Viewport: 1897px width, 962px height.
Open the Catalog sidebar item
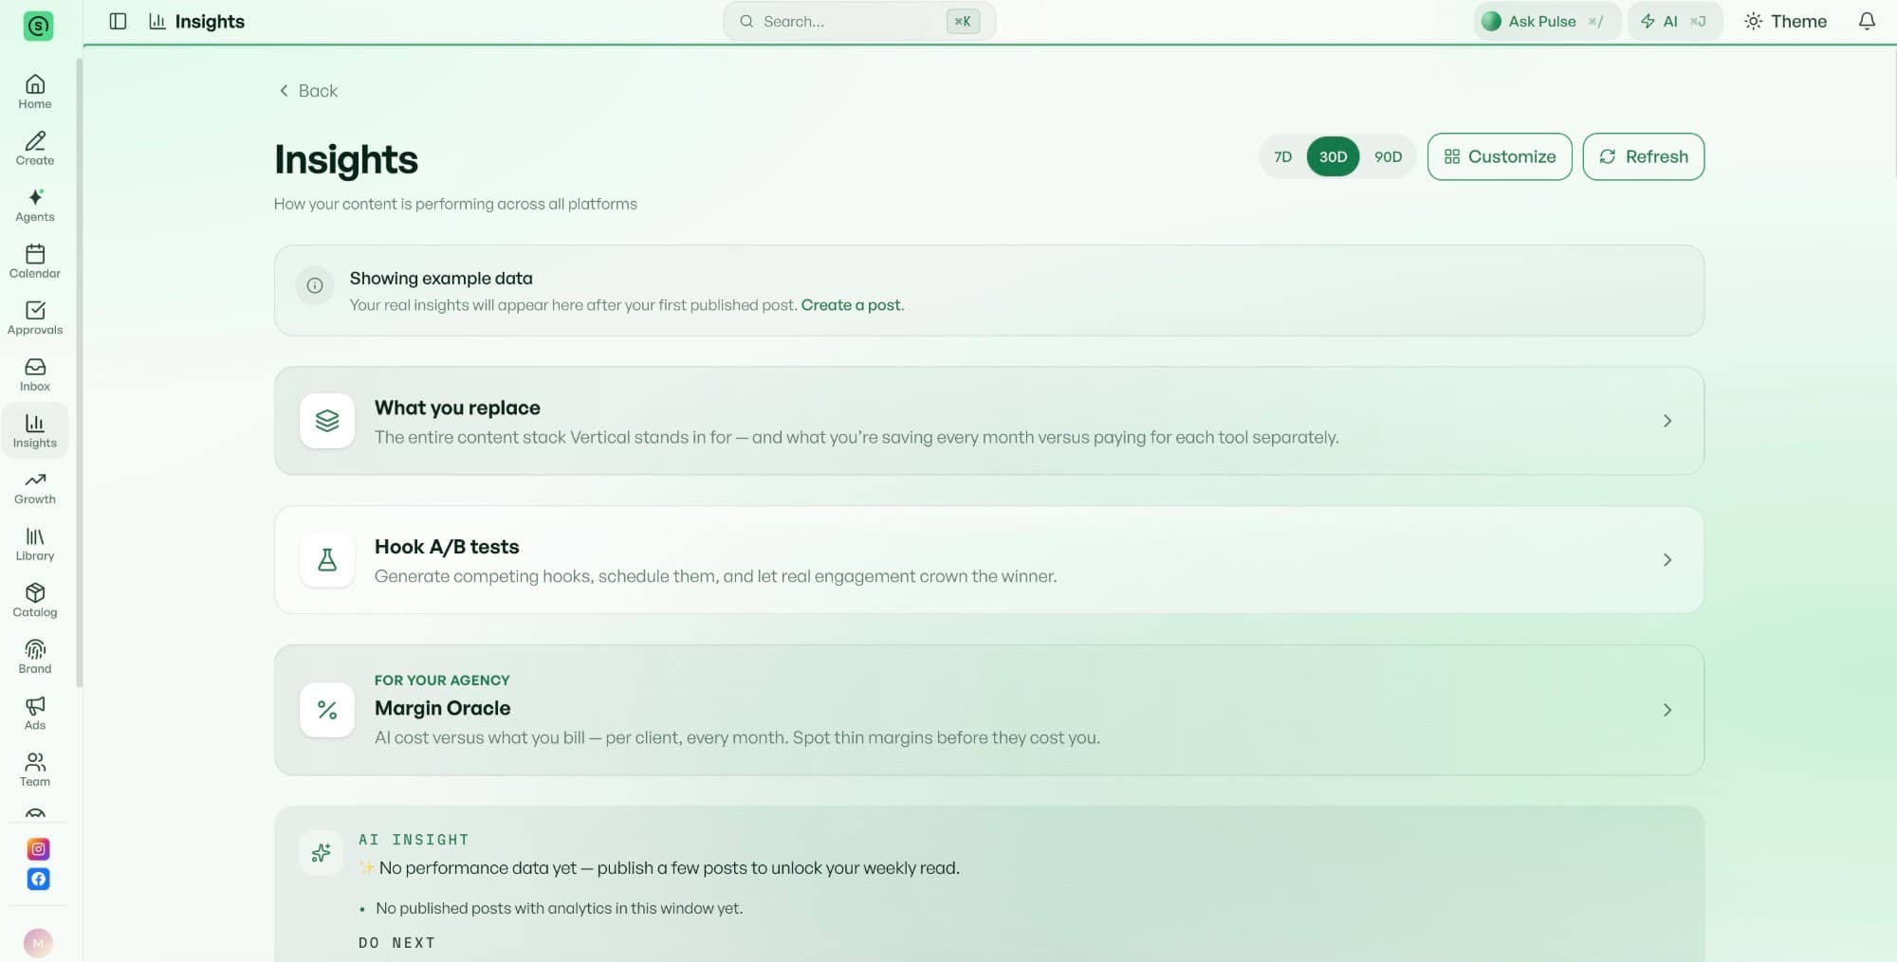coord(35,600)
